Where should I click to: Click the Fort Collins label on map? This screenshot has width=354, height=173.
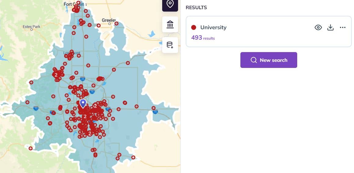[75, 4]
